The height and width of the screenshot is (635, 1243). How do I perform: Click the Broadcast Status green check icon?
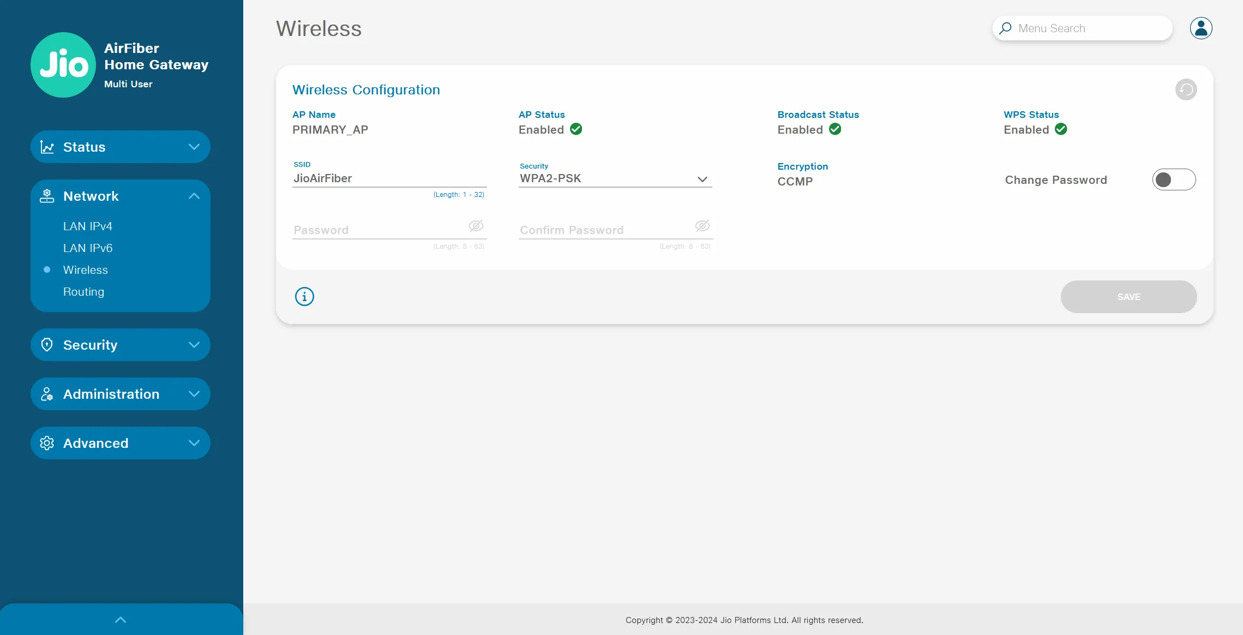click(835, 129)
